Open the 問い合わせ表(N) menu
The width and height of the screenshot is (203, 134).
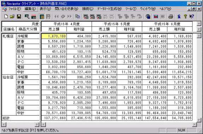[66, 9]
